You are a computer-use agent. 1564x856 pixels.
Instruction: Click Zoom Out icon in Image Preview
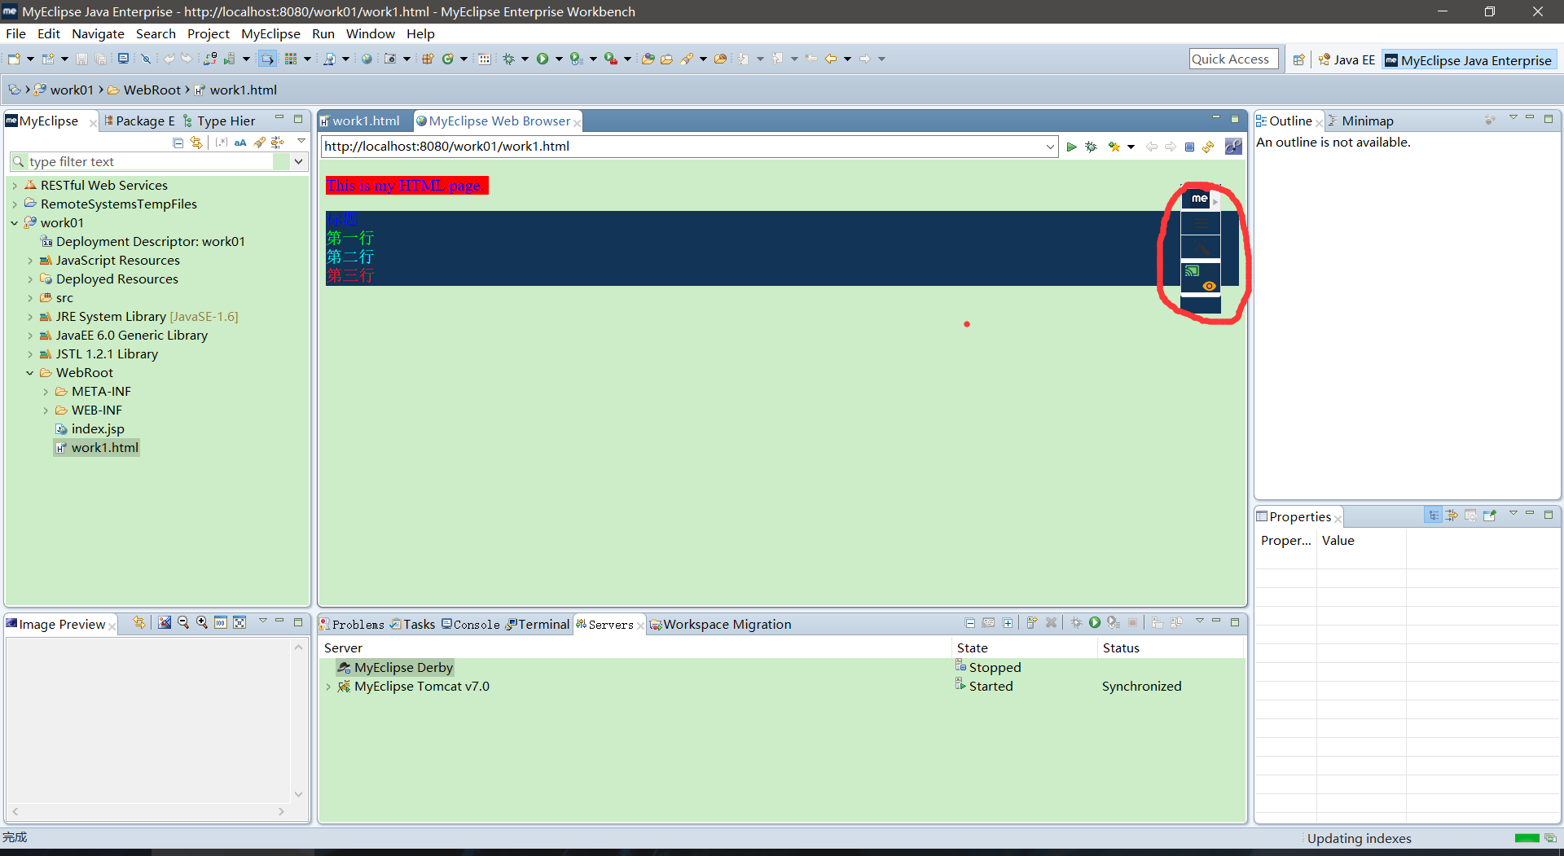click(x=183, y=622)
